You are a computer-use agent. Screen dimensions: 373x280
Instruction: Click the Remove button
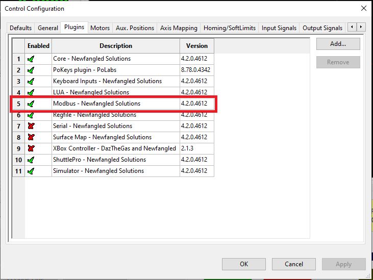tap(338, 62)
